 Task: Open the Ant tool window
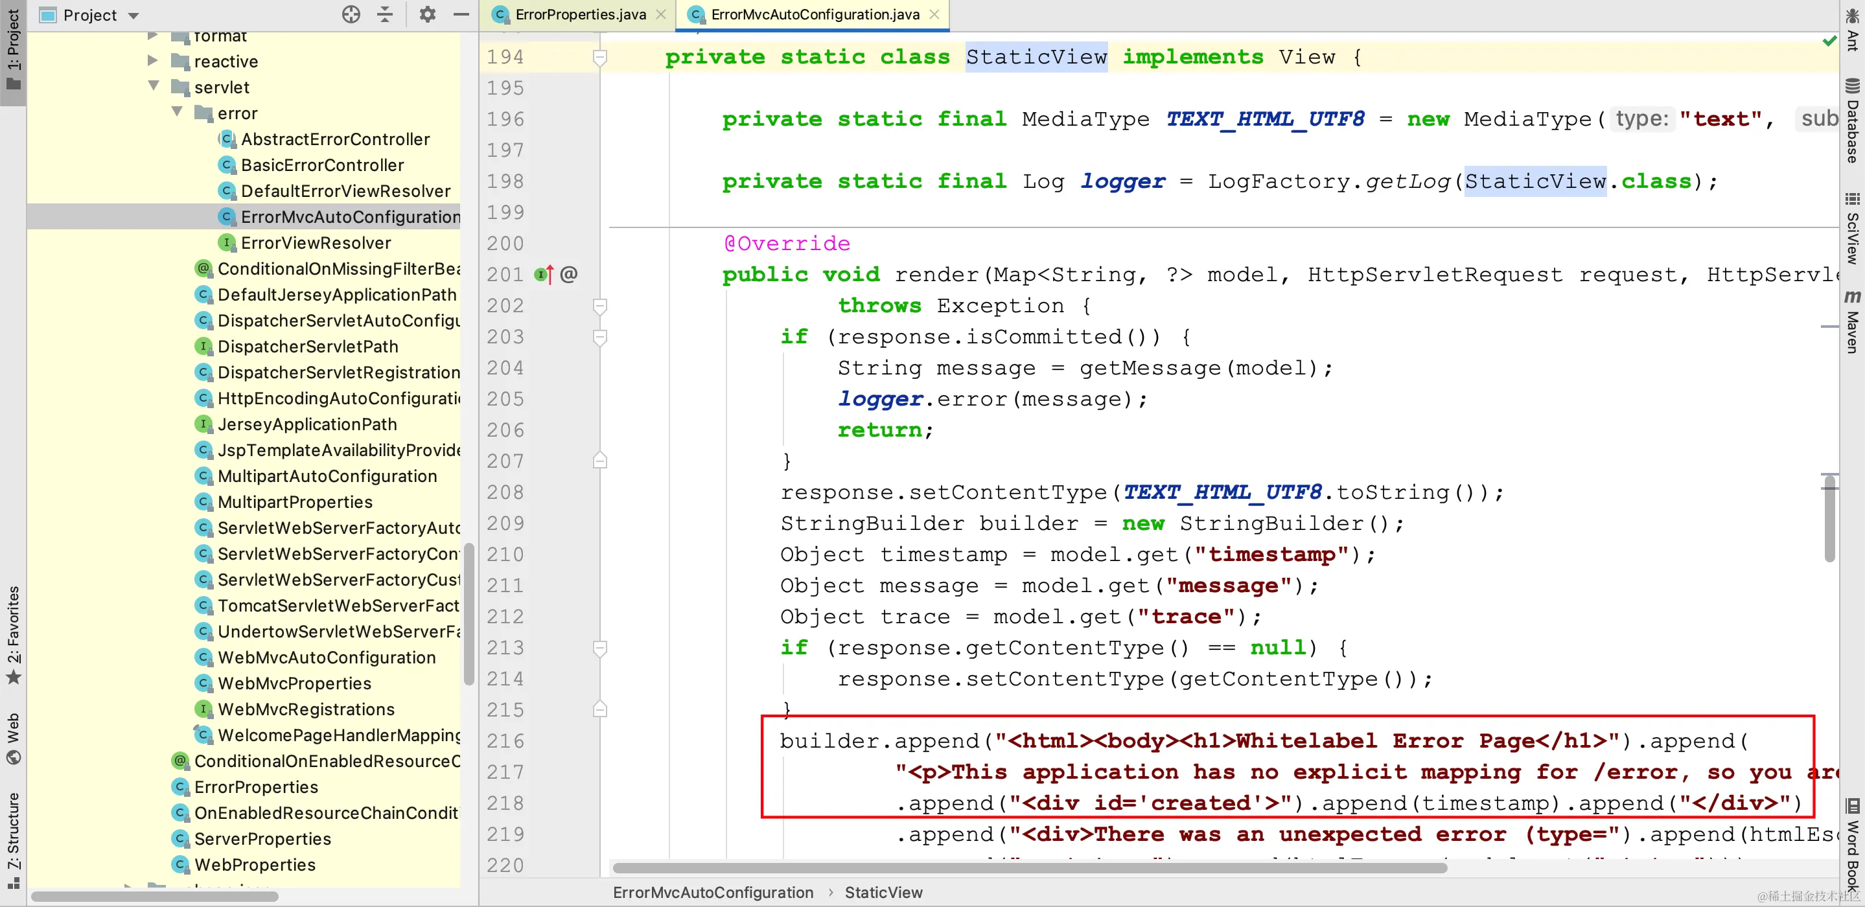[x=1853, y=29]
